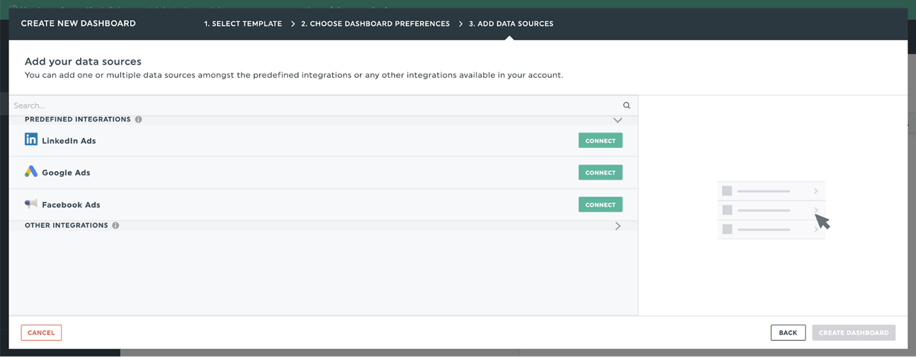This screenshot has height=357, width=916.
Task: Connect the LinkedIn Ads integration
Action: point(600,141)
